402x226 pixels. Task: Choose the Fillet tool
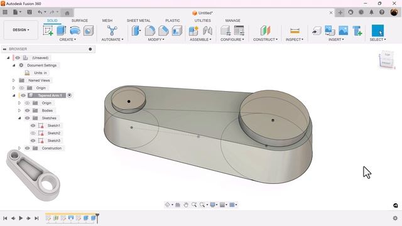[150, 31]
